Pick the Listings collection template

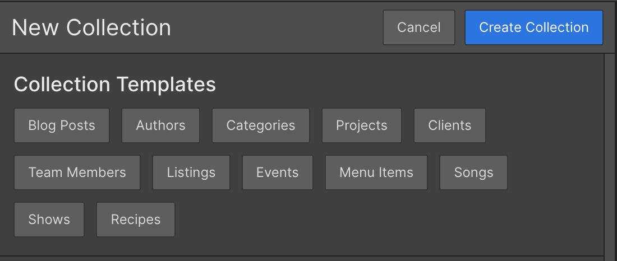pos(191,173)
